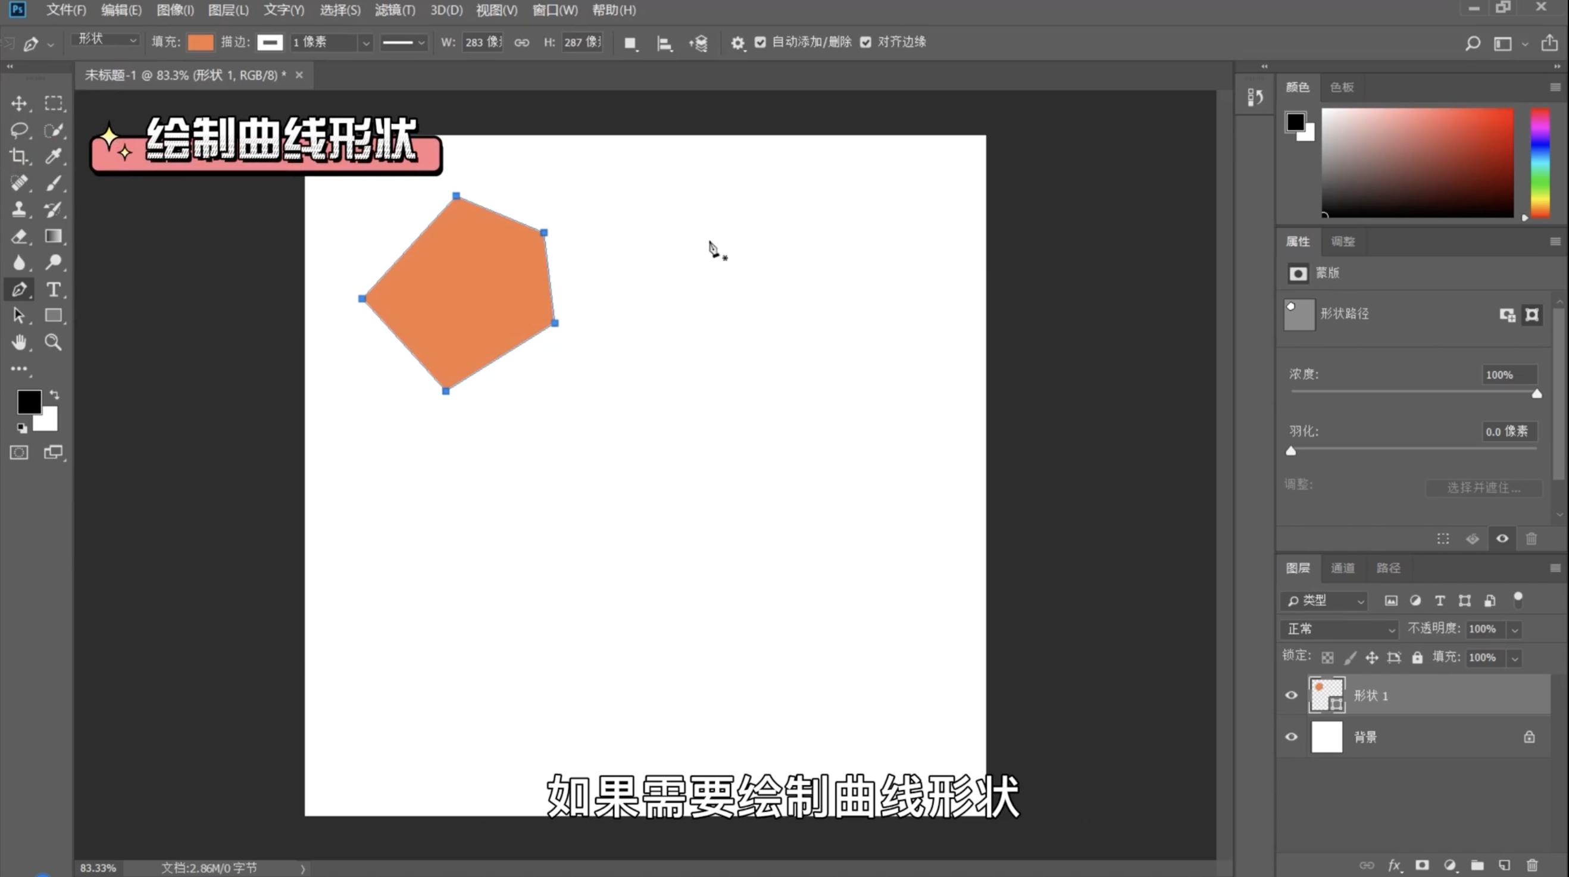Click the delete layer trash icon
Viewport: 1569px width, 877px height.
(1533, 865)
